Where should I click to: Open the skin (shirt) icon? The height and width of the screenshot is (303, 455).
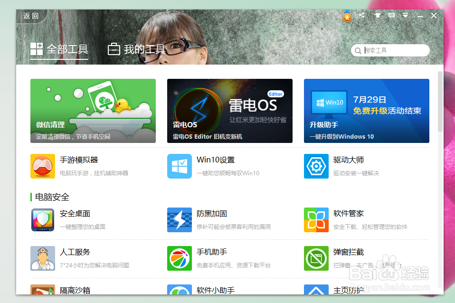pyautogui.click(x=378, y=15)
